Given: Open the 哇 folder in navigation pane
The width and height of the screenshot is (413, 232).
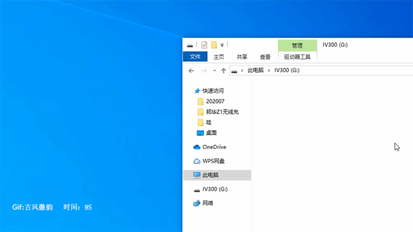Looking at the screenshot, I should [209, 122].
